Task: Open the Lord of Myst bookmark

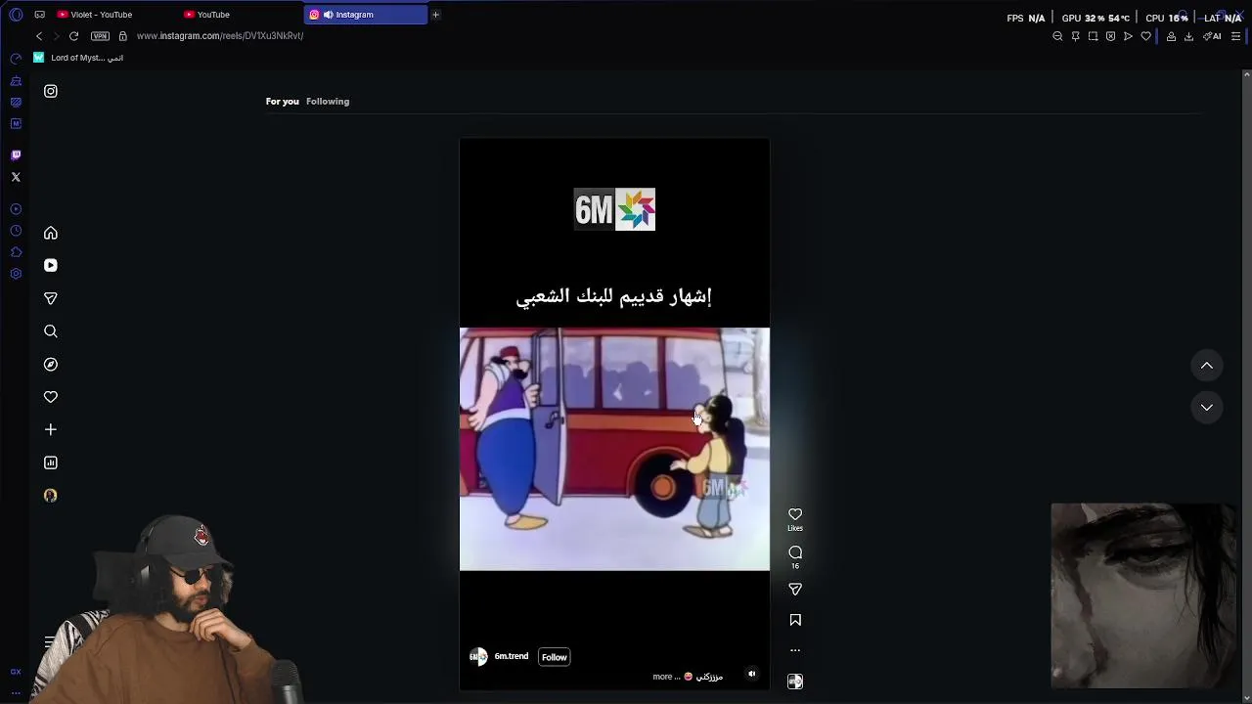Action: click(x=78, y=58)
